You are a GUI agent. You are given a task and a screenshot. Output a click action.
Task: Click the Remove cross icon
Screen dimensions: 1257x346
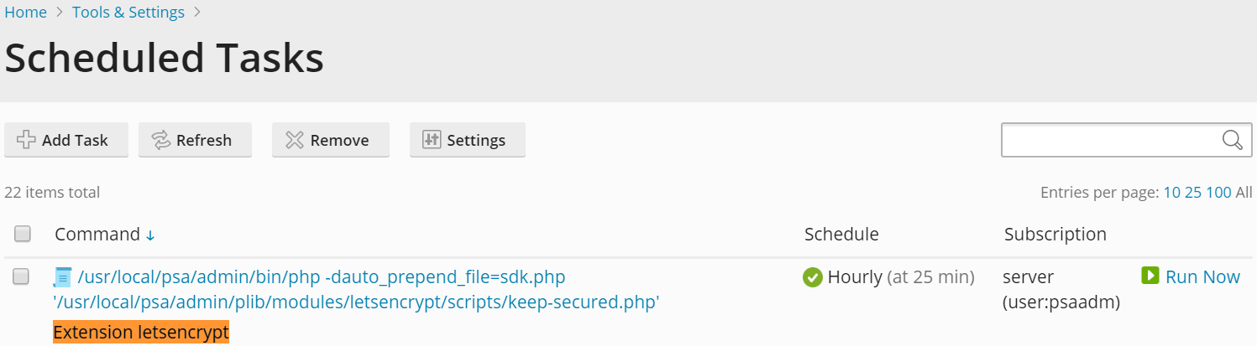[x=294, y=140]
